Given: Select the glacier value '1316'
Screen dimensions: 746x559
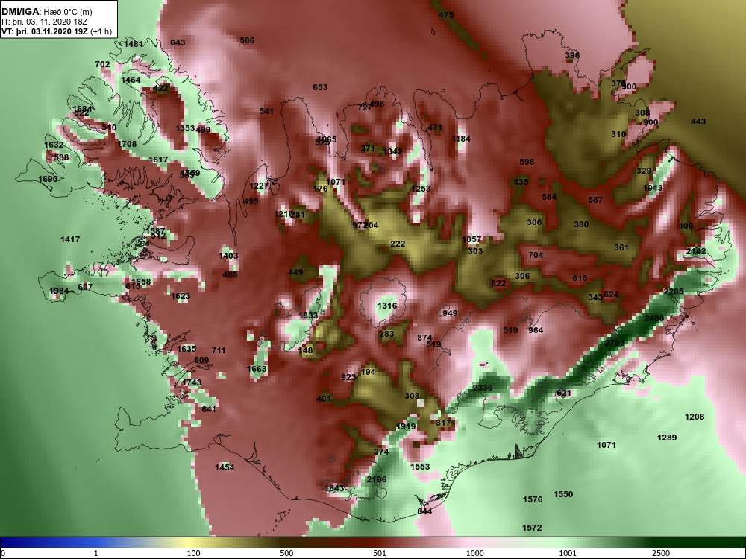Looking at the screenshot, I should (x=387, y=306).
